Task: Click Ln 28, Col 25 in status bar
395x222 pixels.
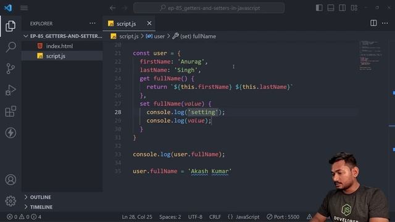Action: click(x=137, y=216)
